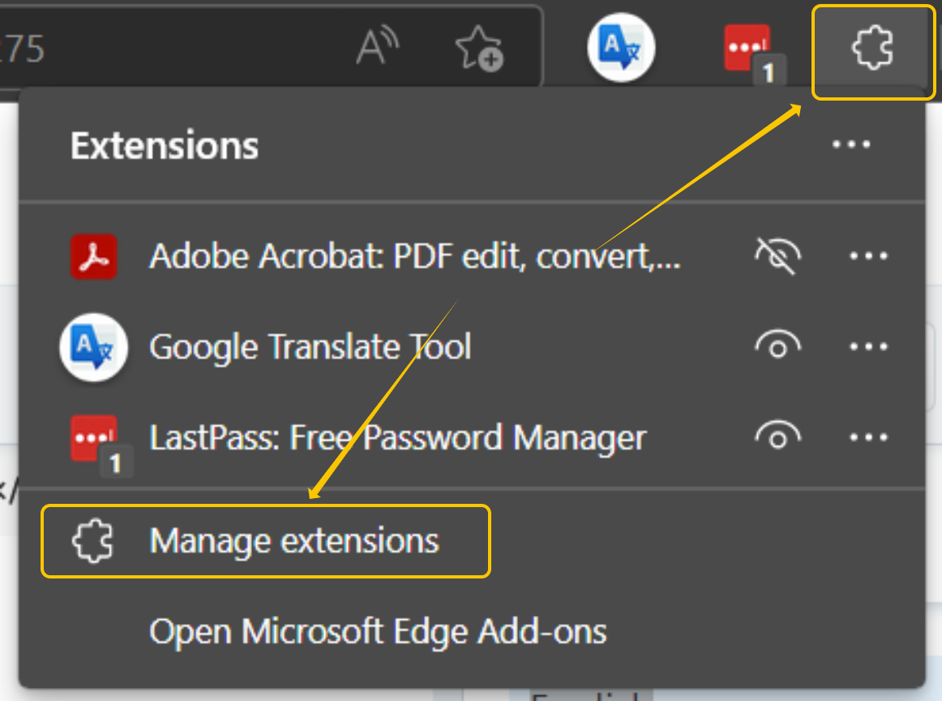
Task: Click the add to favorites star icon
Action: pos(479,49)
